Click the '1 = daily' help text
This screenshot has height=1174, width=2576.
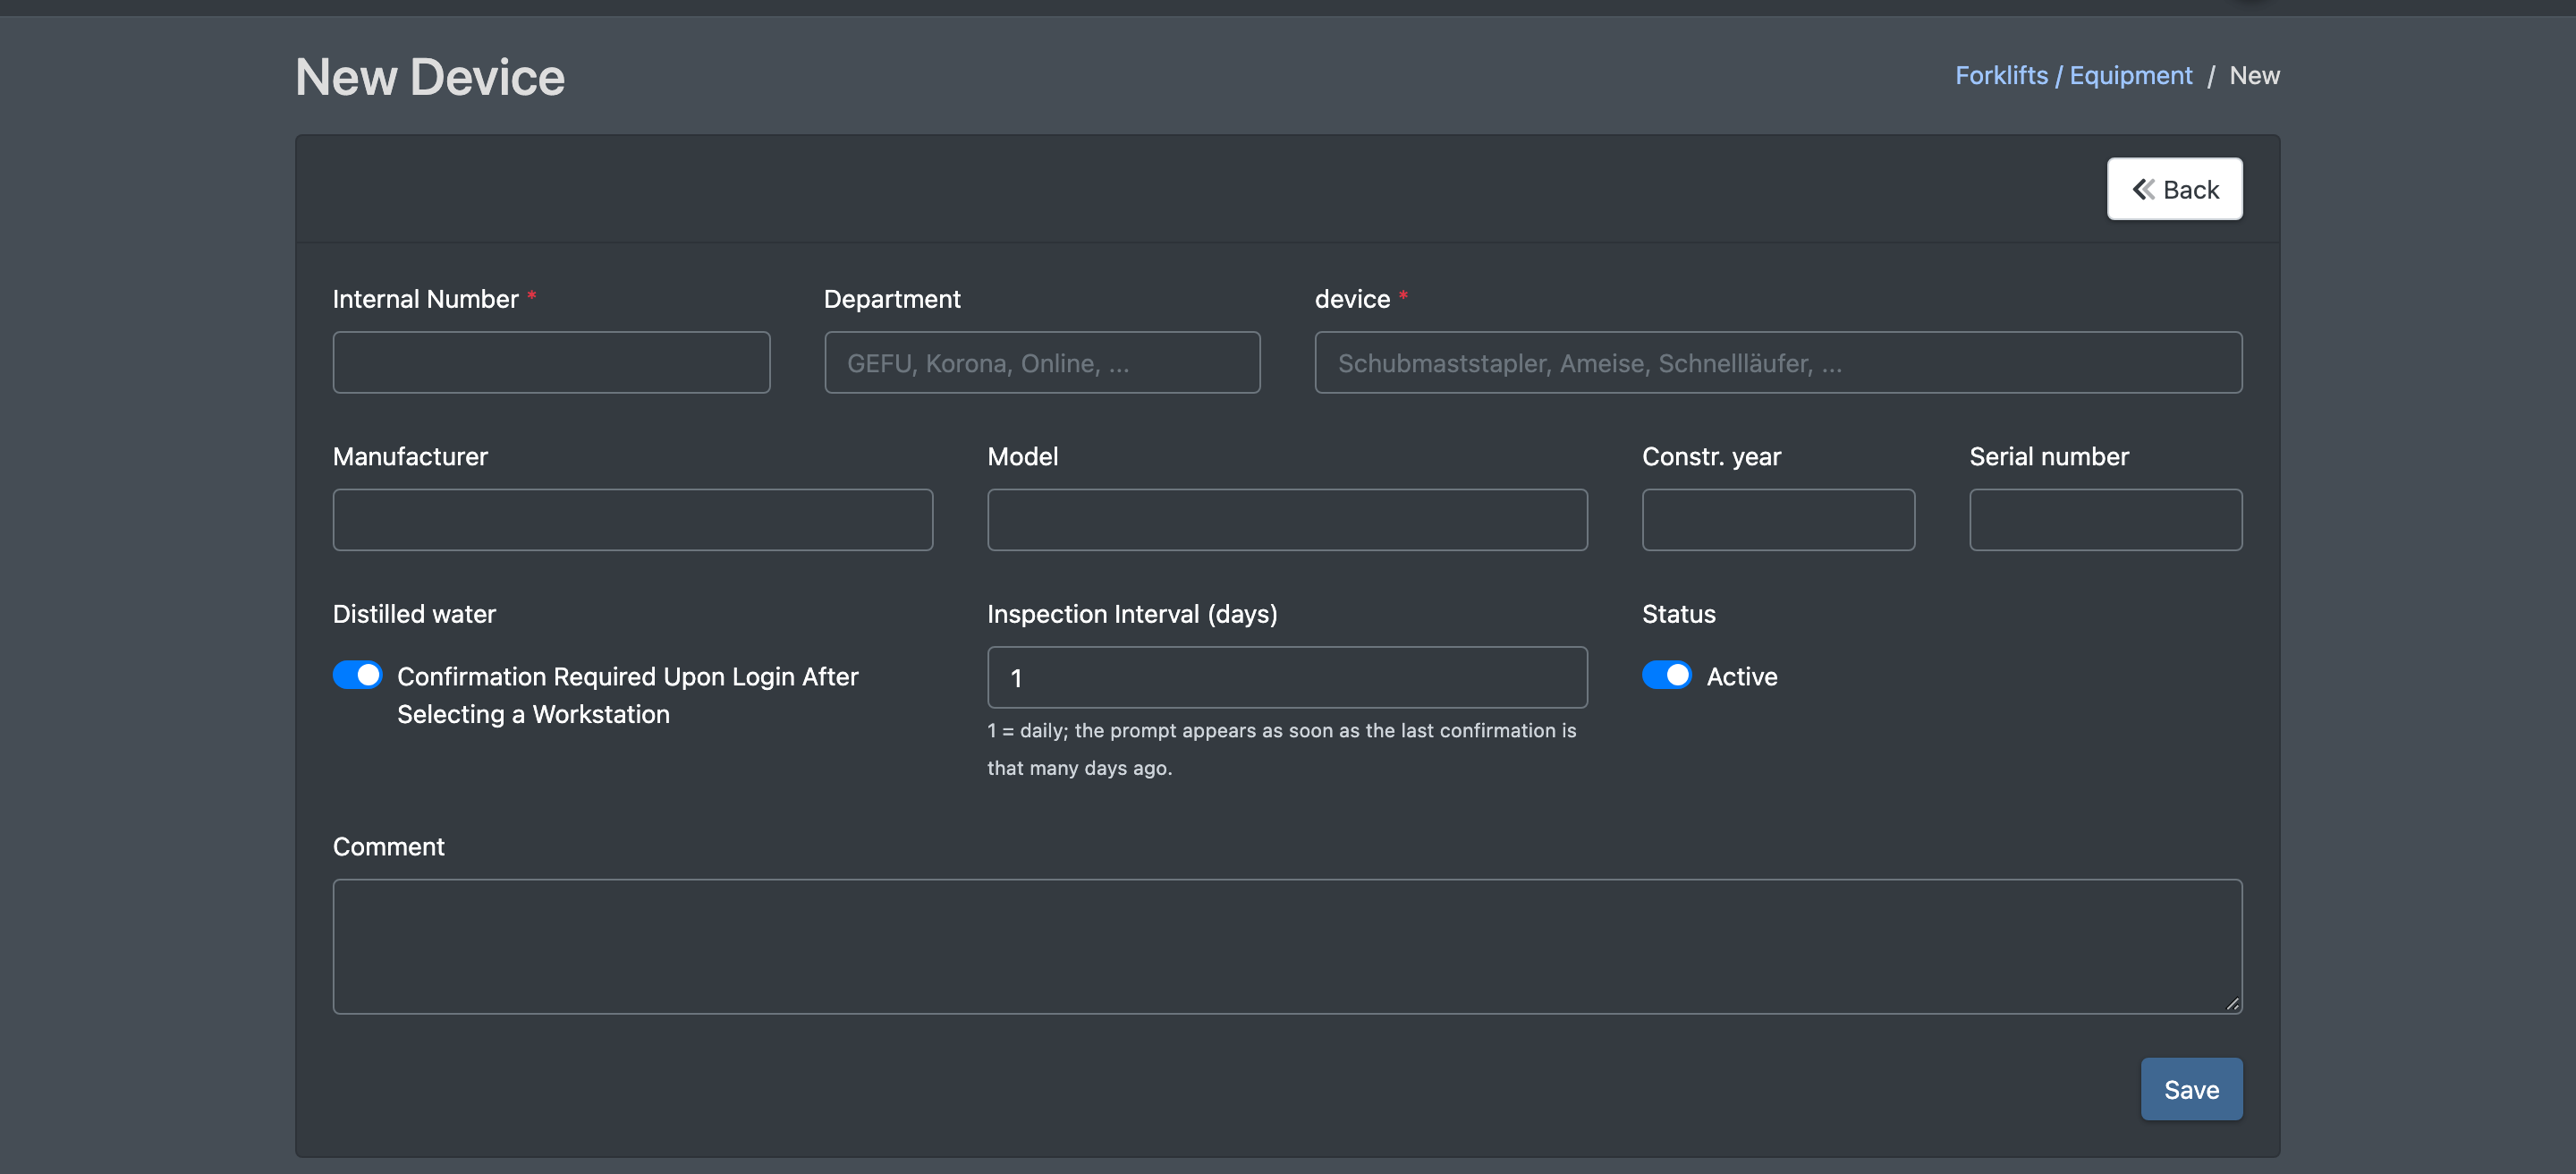coord(1281,749)
